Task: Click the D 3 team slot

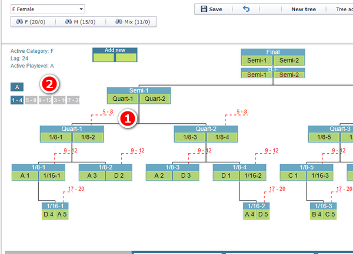Action: point(186,175)
